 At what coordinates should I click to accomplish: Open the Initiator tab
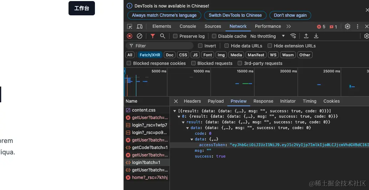click(x=288, y=101)
